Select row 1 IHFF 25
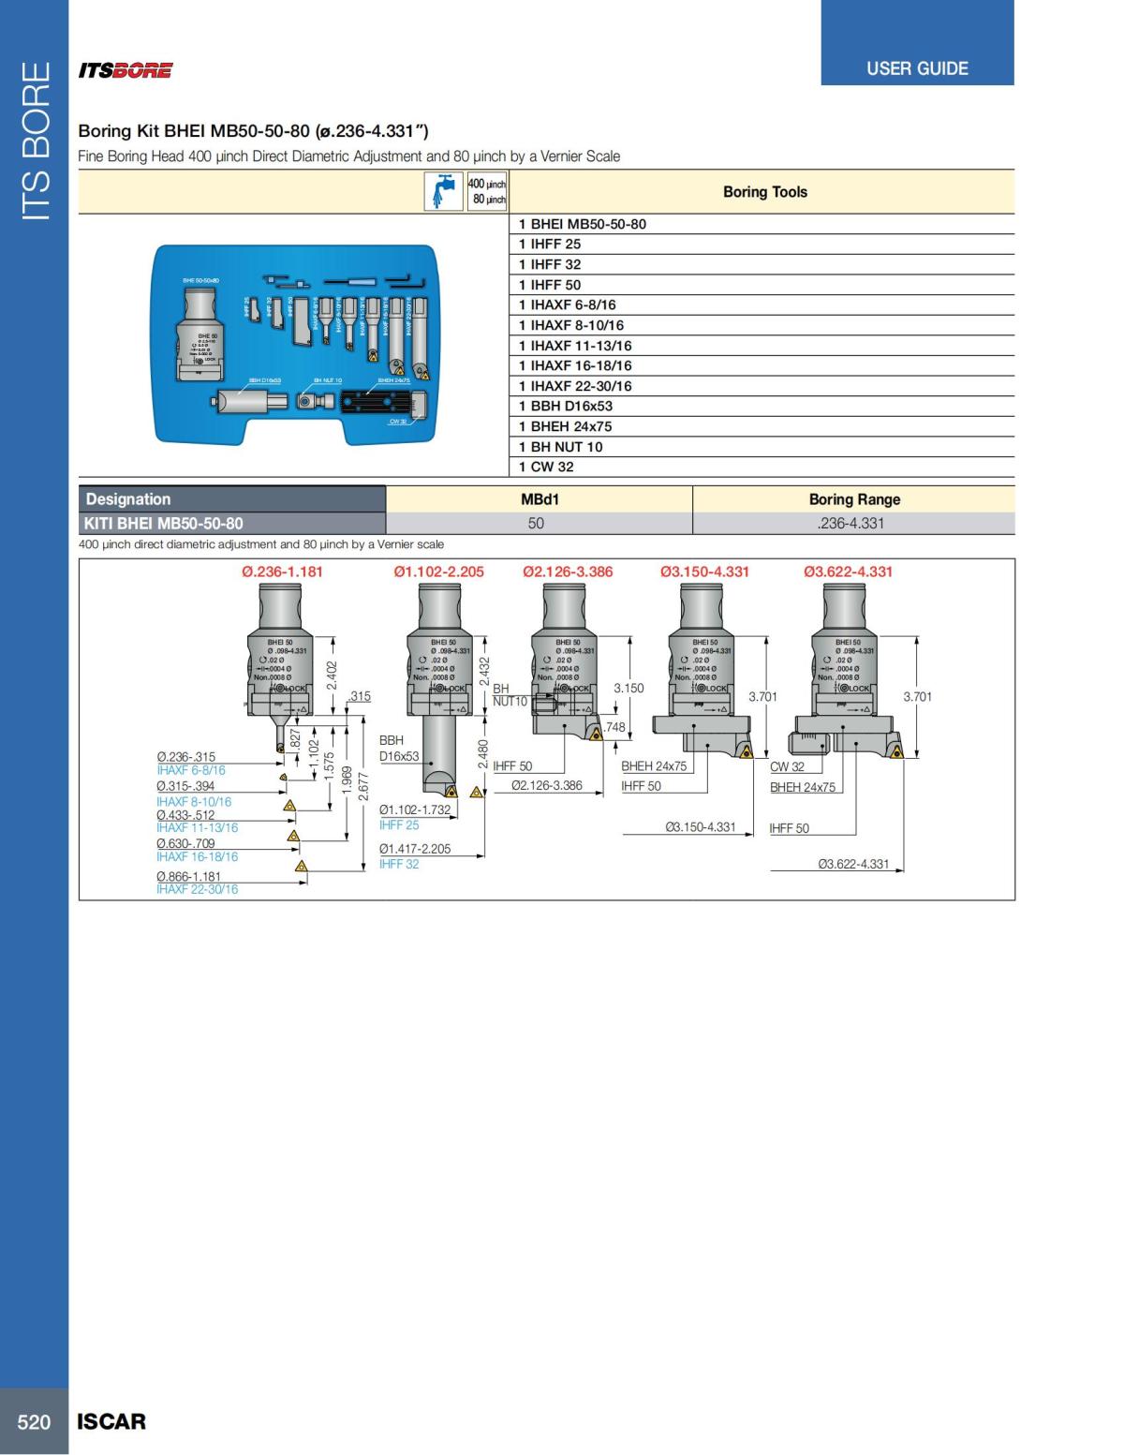1124x1455 pixels. tap(762, 244)
